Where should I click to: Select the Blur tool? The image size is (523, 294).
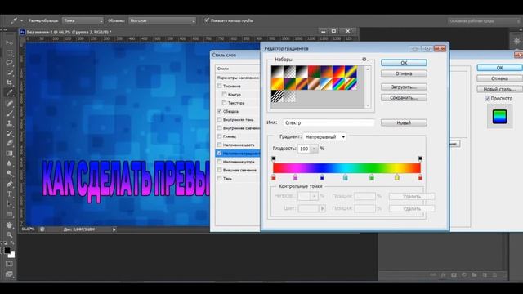(x=9, y=163)
